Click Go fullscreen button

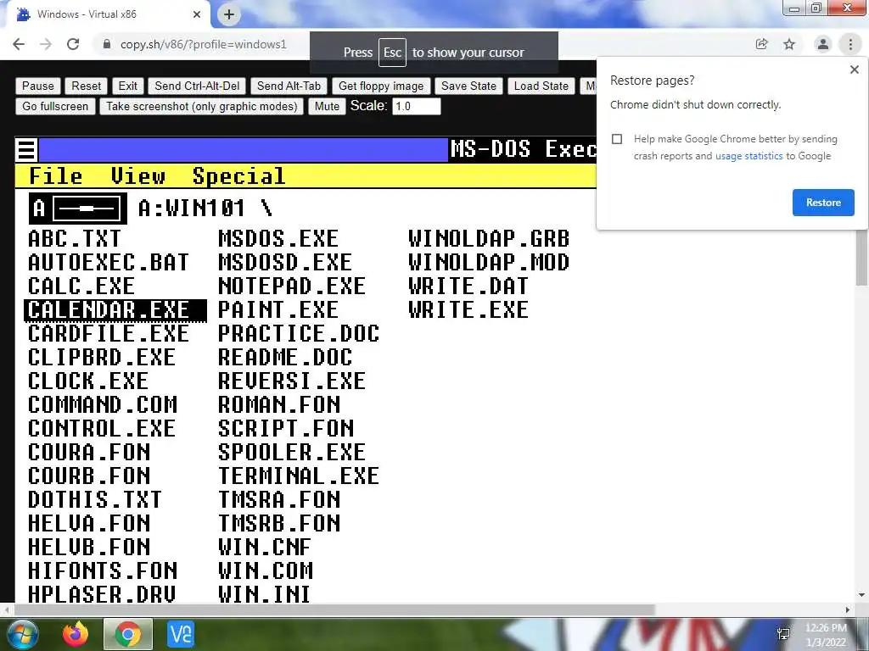point(55,106)
